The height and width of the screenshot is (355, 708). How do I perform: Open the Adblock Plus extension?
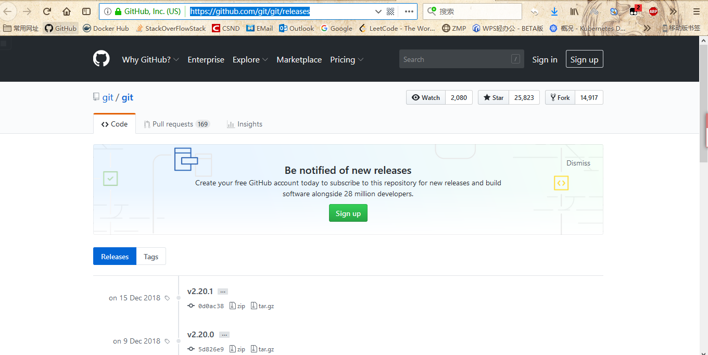coord(653,11)
